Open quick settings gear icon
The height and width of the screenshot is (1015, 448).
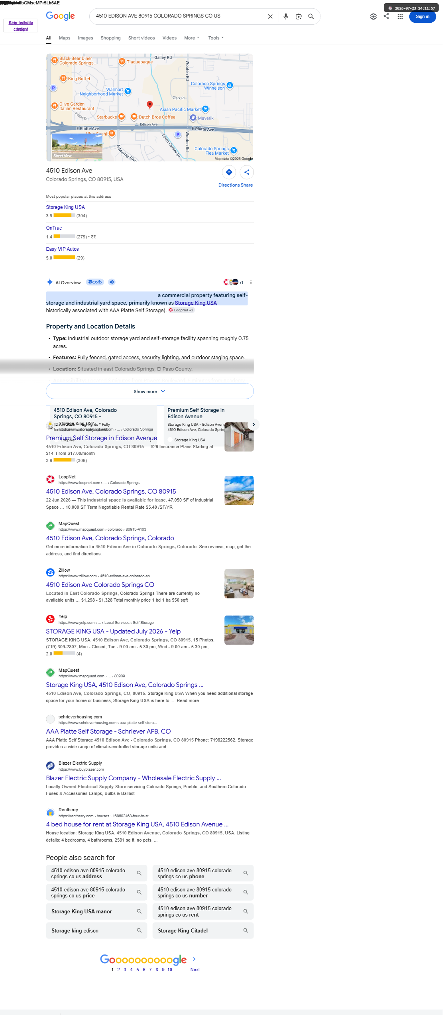373,16
